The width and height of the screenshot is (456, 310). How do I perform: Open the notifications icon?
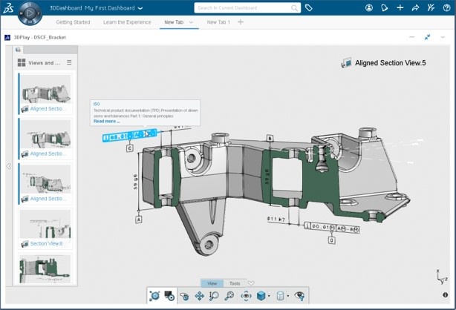coord(385,8)
